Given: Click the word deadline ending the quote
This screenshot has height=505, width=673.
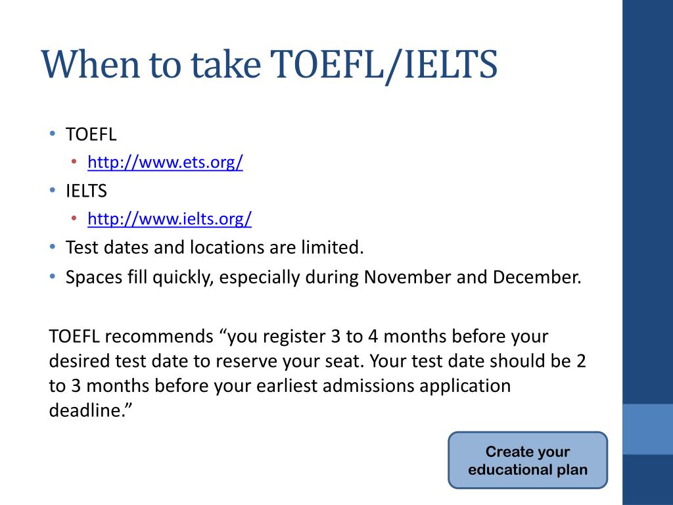Looking at the screenshot, I should 88,410.
